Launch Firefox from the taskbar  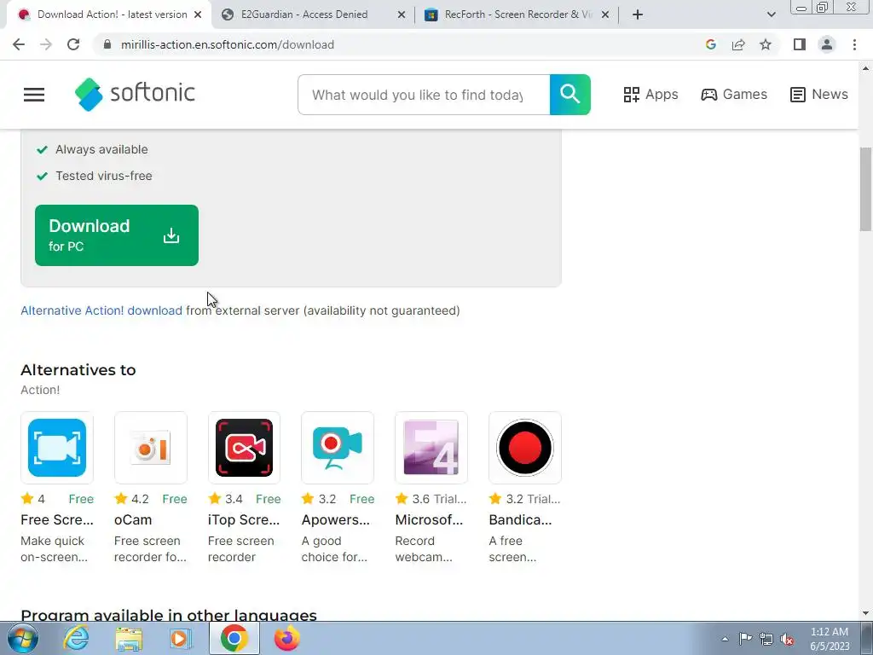[x=286, y=638]
